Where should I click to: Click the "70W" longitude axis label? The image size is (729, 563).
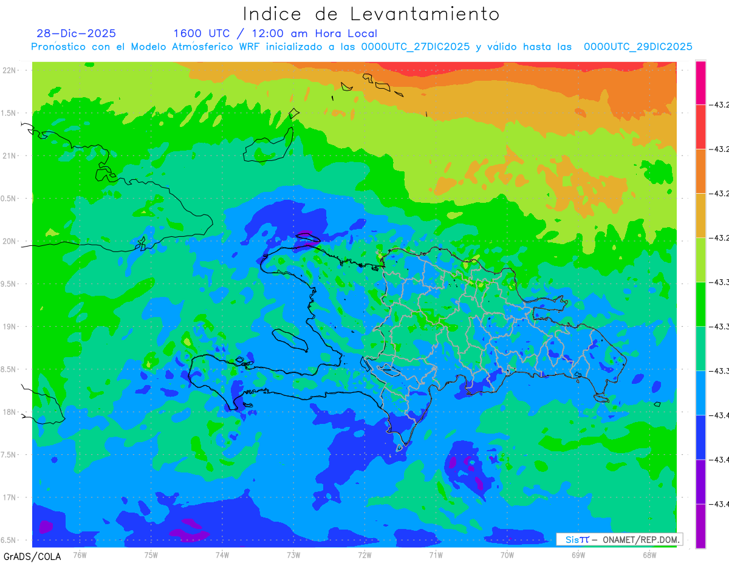pos(507,554)
